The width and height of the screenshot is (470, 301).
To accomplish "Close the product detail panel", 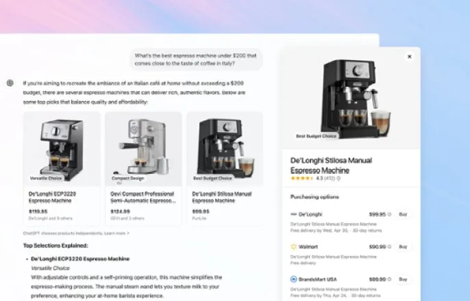I will (x=410, y=56).
